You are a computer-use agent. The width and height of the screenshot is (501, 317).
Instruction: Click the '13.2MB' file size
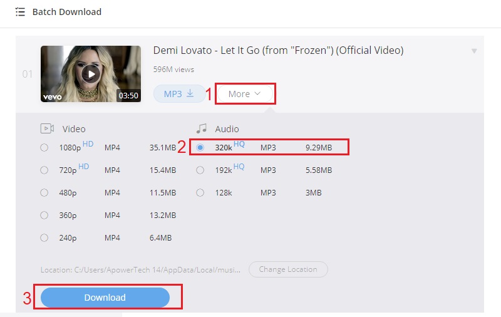click(x=163, y=215)
